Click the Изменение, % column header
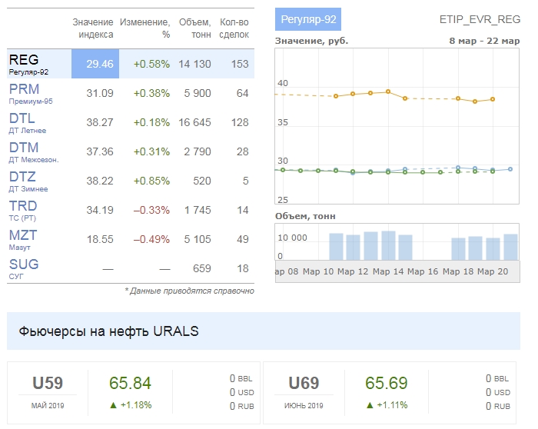This screenshot has width=538, height=429. pos(145,28)
